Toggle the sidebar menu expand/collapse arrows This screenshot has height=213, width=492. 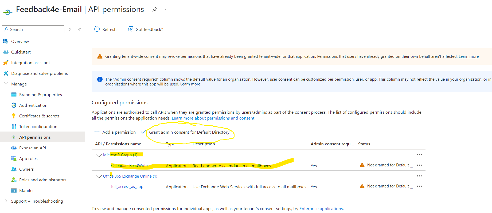[70, 29]
